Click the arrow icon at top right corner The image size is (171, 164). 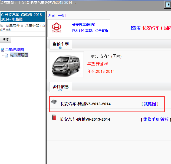coord(168,5)
